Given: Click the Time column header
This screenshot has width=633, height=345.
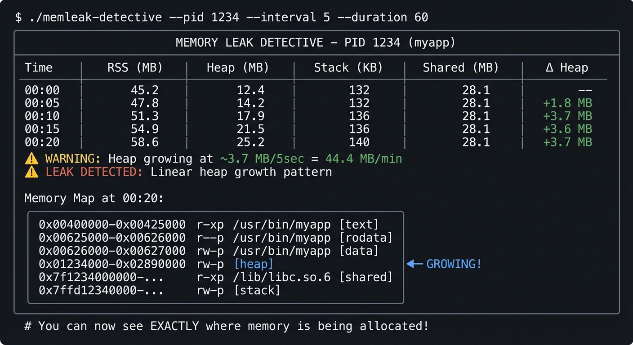Looking at the screenshot, I should point(39,68).
